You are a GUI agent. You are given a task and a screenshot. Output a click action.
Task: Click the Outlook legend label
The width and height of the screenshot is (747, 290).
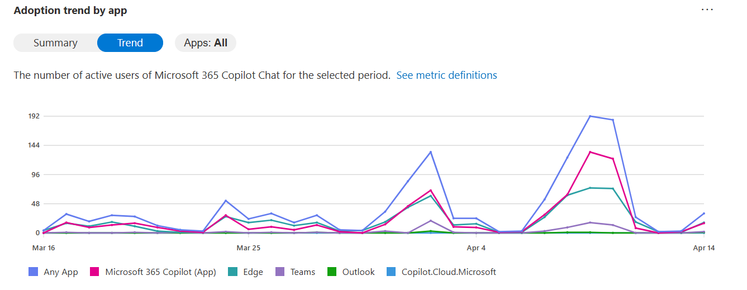(x=358, y=272)
